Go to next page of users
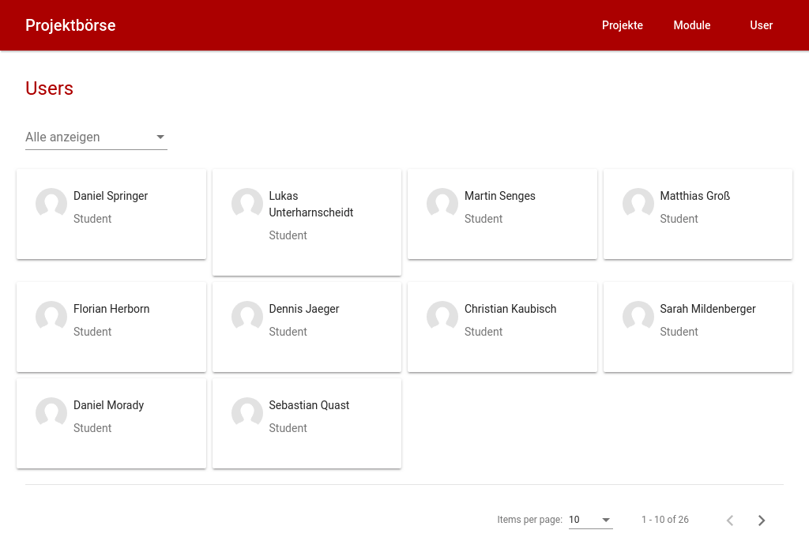 pyautogui.click(x=762, y=521)
